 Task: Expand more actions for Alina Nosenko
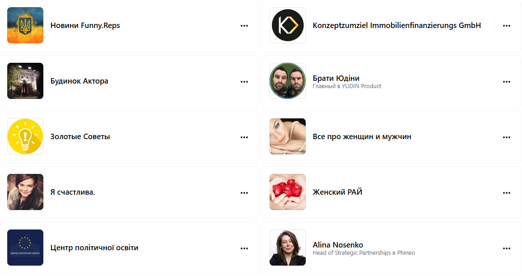(507, 248)
